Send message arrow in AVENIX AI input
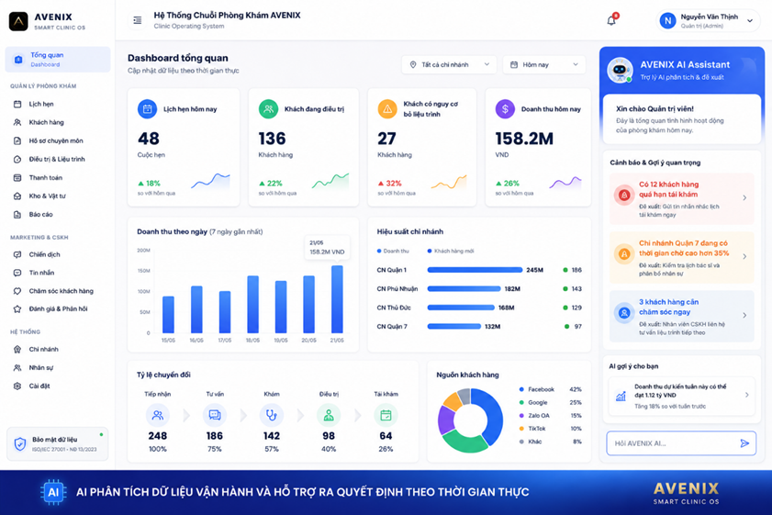 point(744,443)
